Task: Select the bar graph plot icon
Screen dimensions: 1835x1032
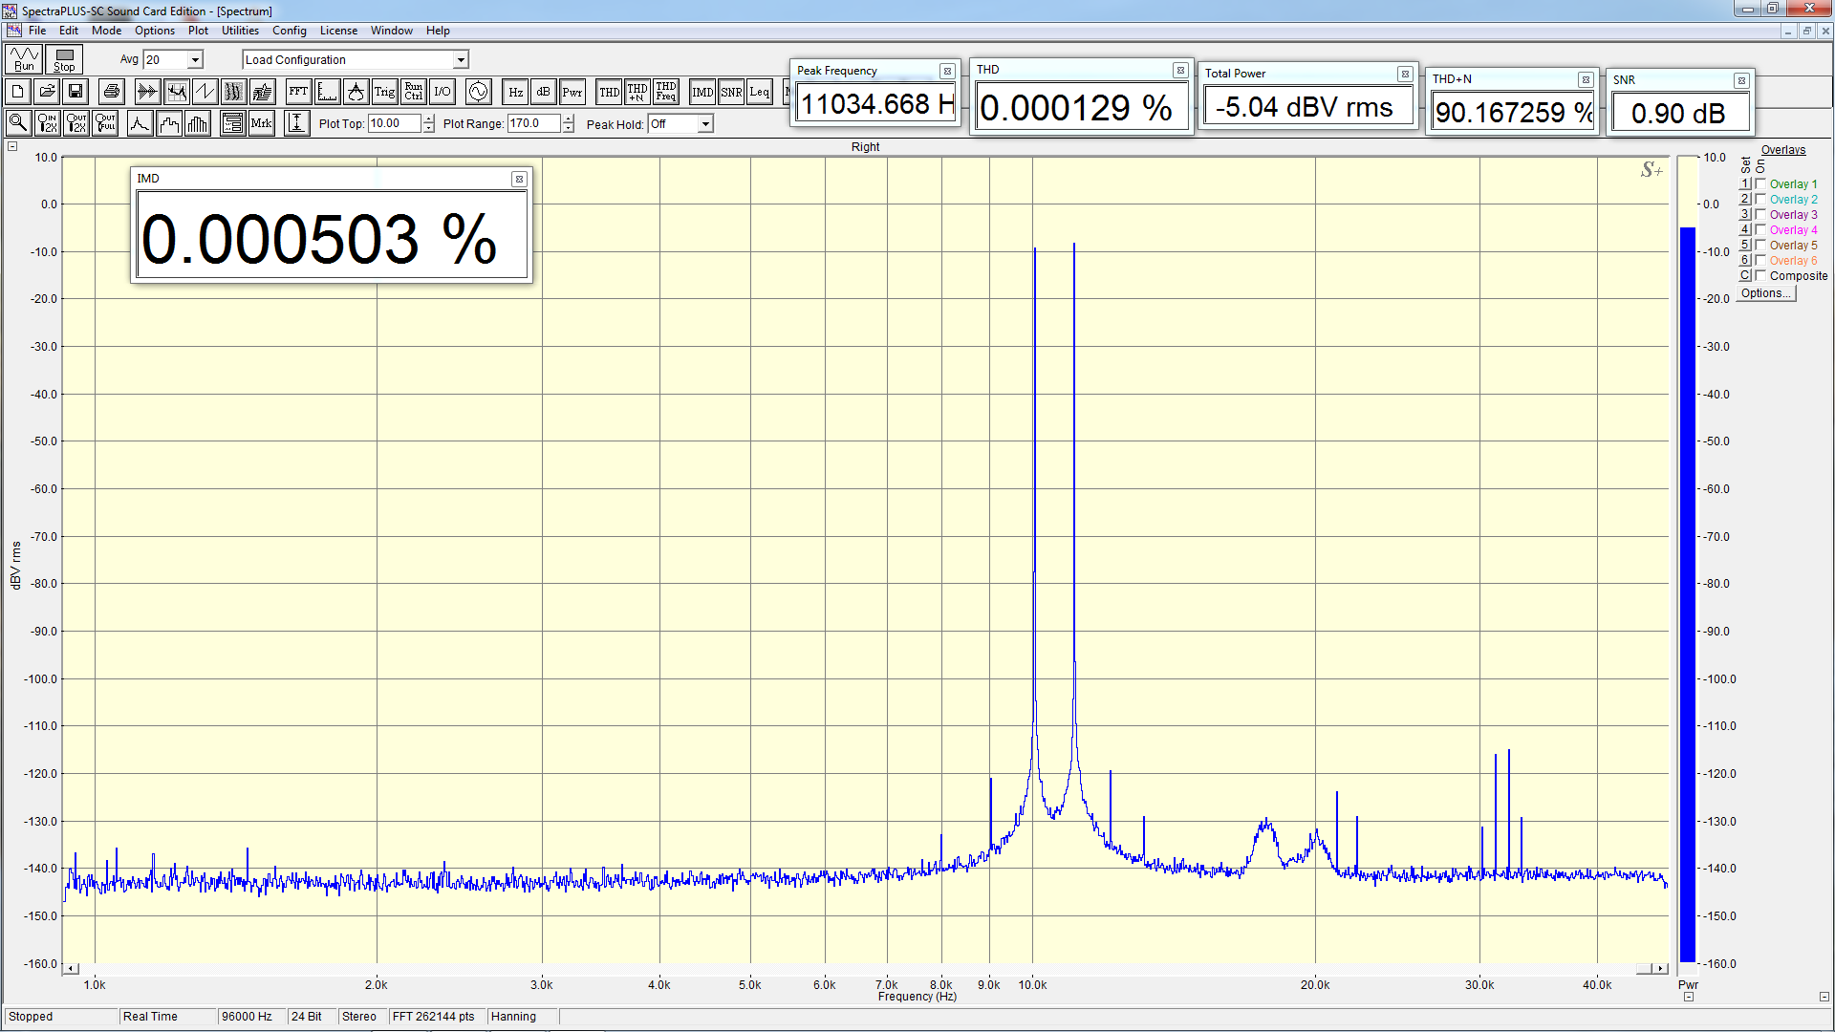Action: pos(198,123)
